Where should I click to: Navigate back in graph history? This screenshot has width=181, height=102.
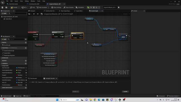(x=34, y=14)
